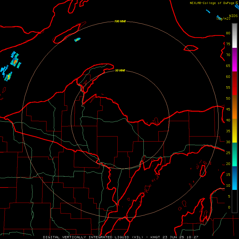Click the small VIL echo near the 100 NMI ring

tap(77, 40)
